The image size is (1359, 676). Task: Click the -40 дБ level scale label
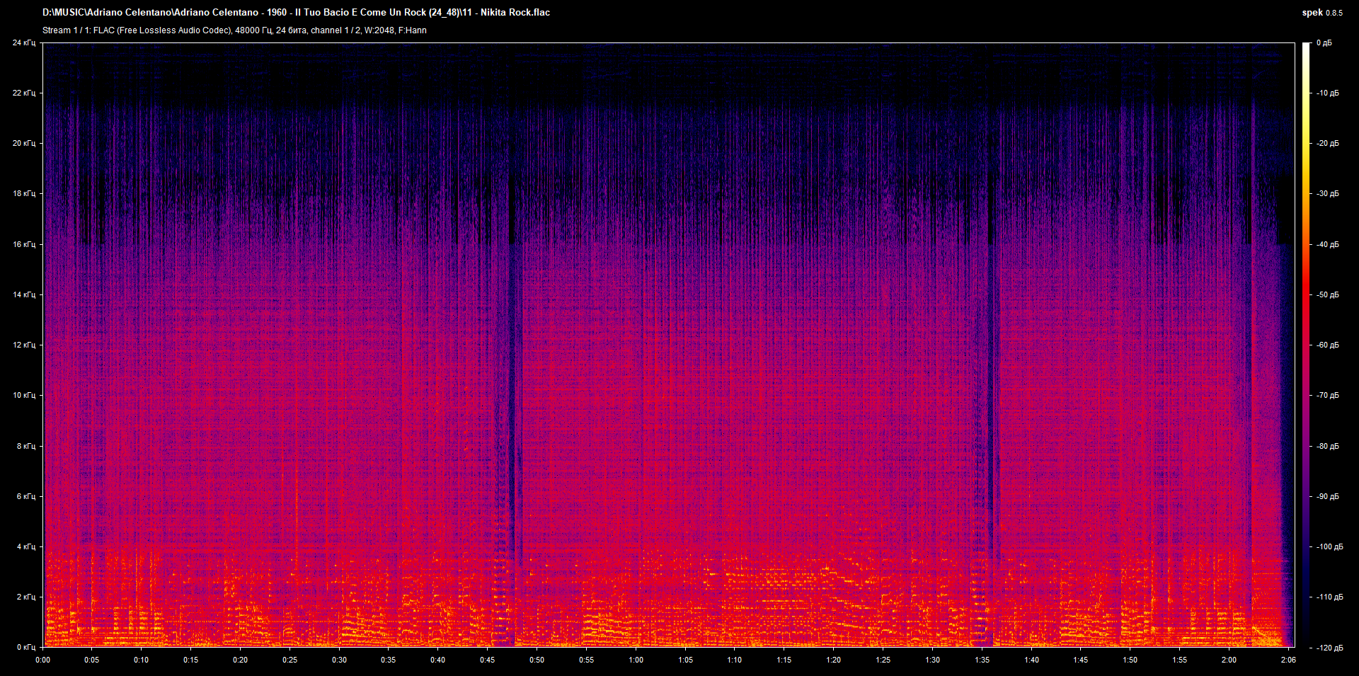point(1328,245)
